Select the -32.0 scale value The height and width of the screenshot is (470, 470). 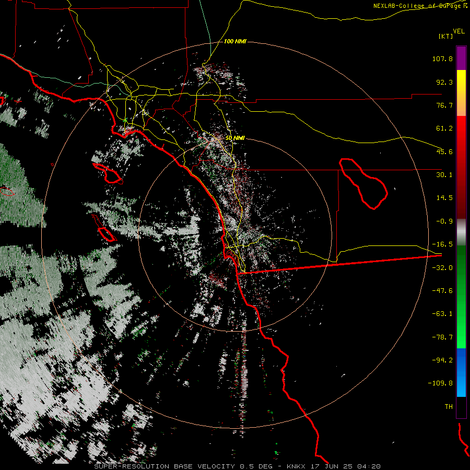pyautogui.click(x=442, y=268)
